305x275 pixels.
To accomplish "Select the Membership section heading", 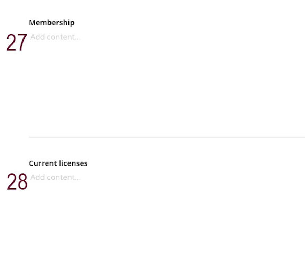I will 52,23.
